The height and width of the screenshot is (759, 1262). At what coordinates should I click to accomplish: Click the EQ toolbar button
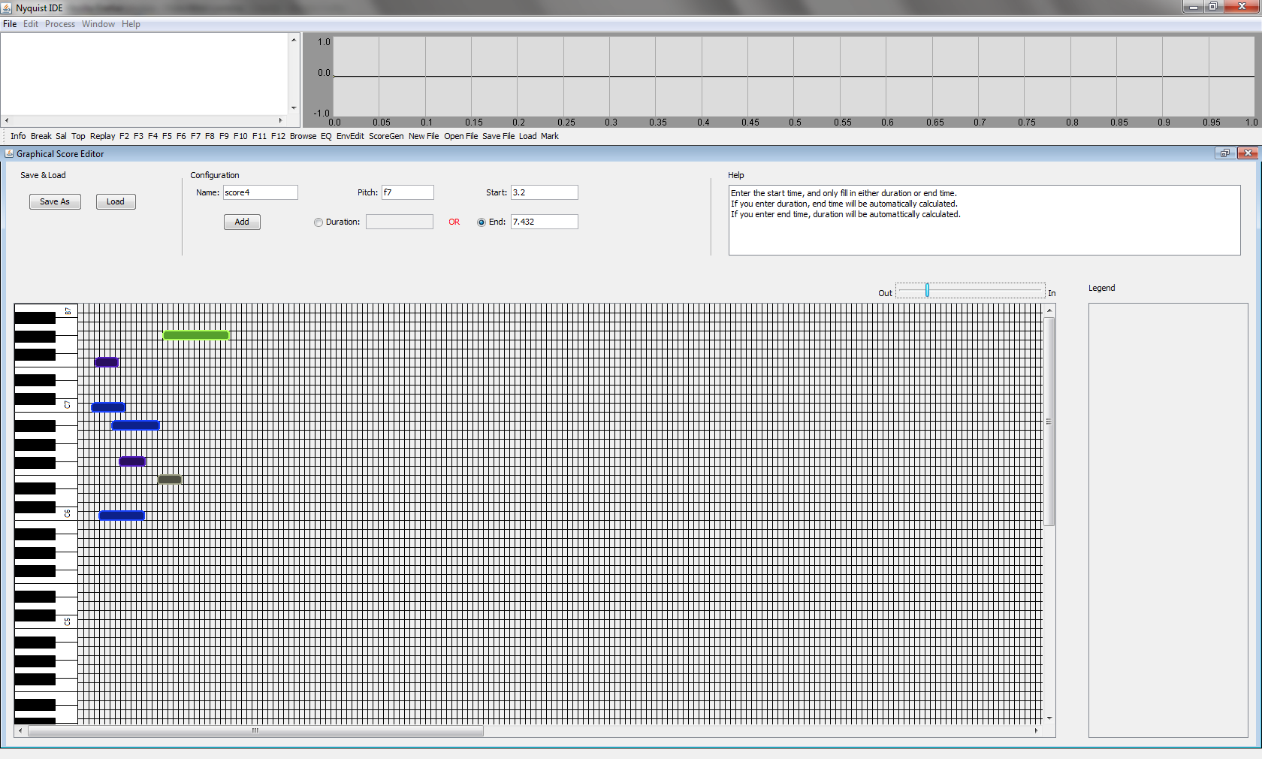326,136
